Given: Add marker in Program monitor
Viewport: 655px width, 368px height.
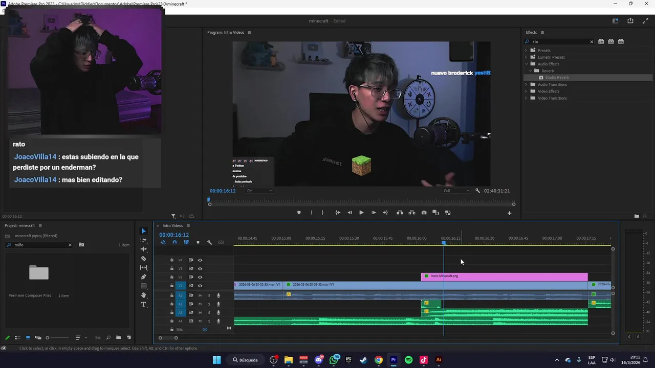Looking at the screenshot, I should (299, 213).
